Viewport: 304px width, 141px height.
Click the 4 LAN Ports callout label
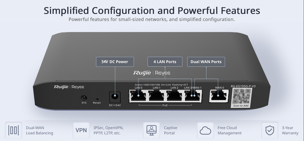pos(165,62)
